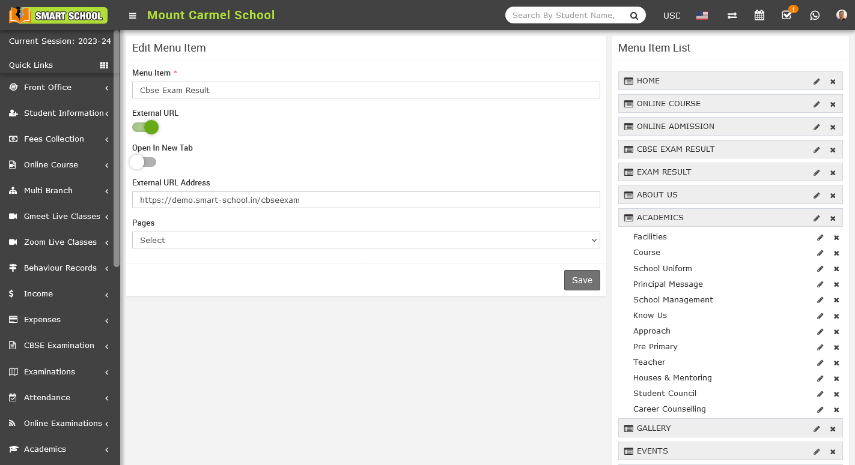This screenshot has height=465, width=855.
Task: Click the Save button
Action: (582, 280)
